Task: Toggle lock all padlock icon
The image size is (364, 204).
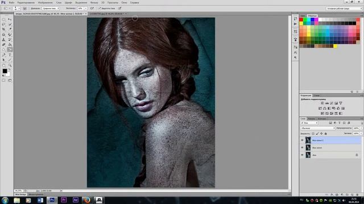Action: tap(325, 134)
